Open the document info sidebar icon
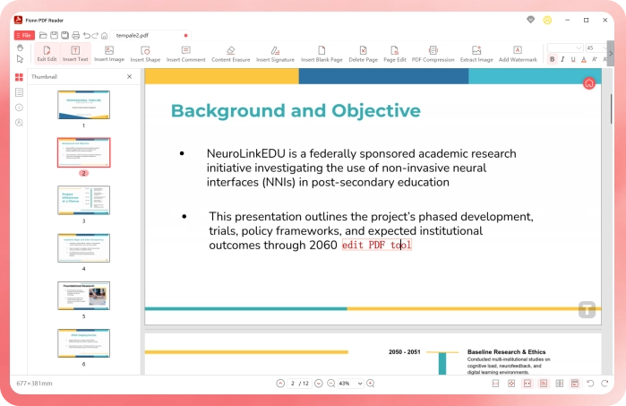 [x=19, y=108]
